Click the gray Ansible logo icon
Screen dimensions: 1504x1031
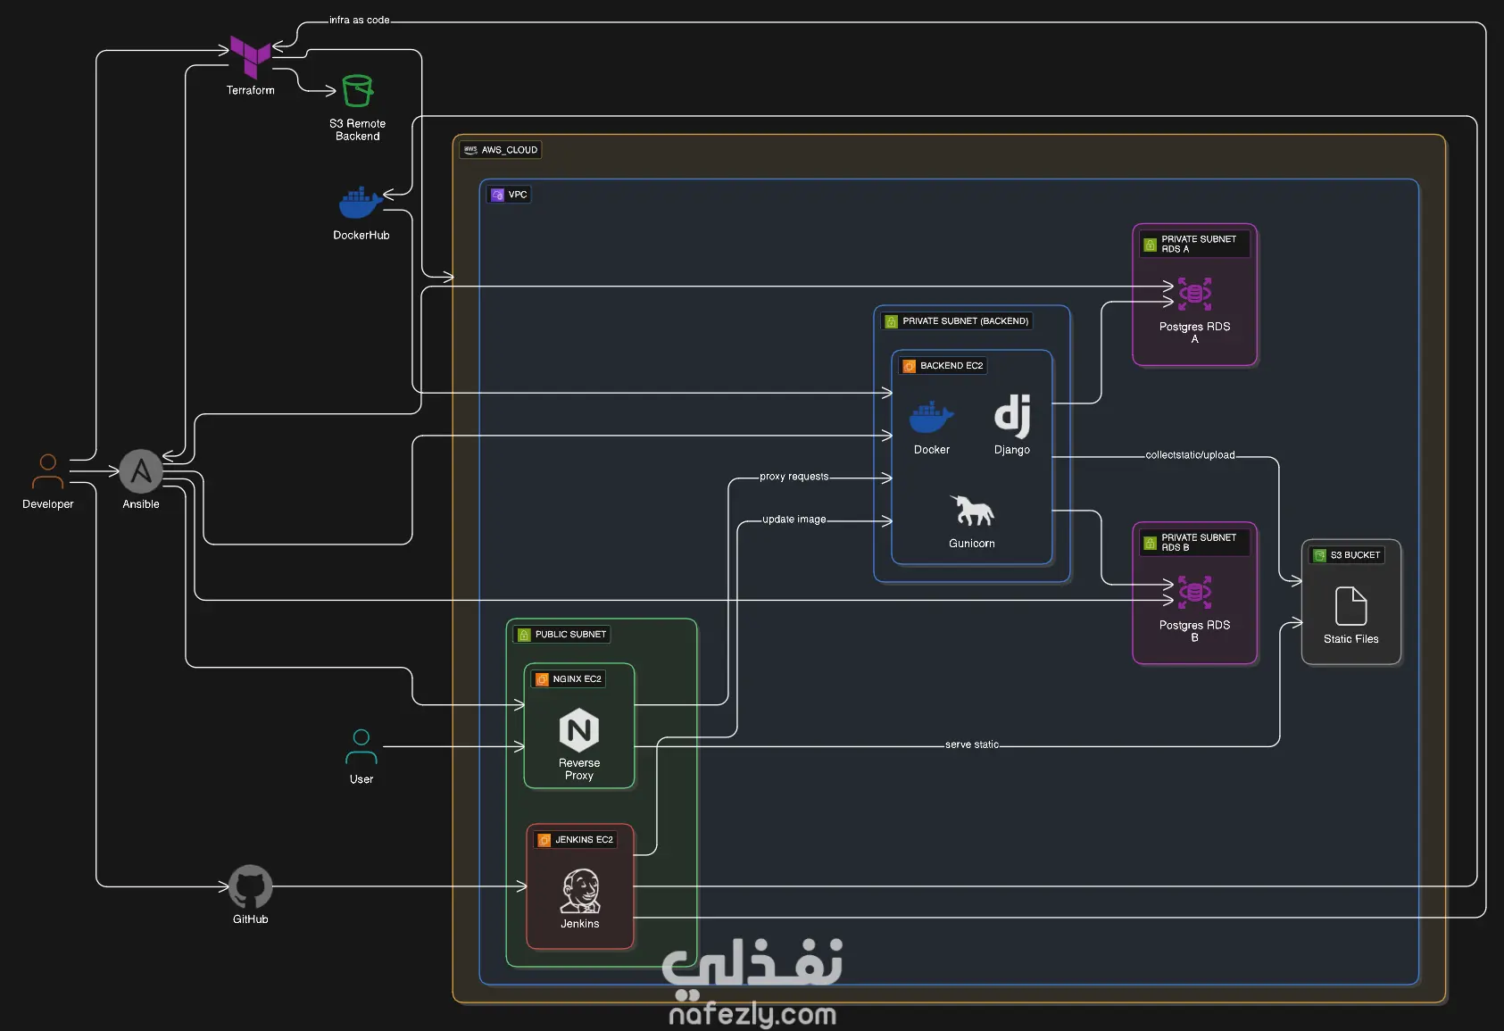click(141, 471)
